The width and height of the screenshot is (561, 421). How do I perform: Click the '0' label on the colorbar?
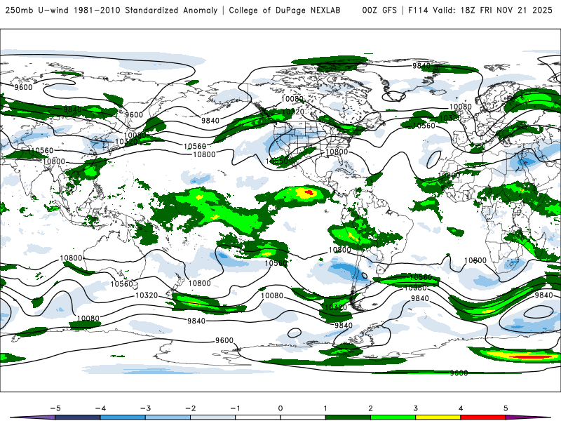(280, 408)
